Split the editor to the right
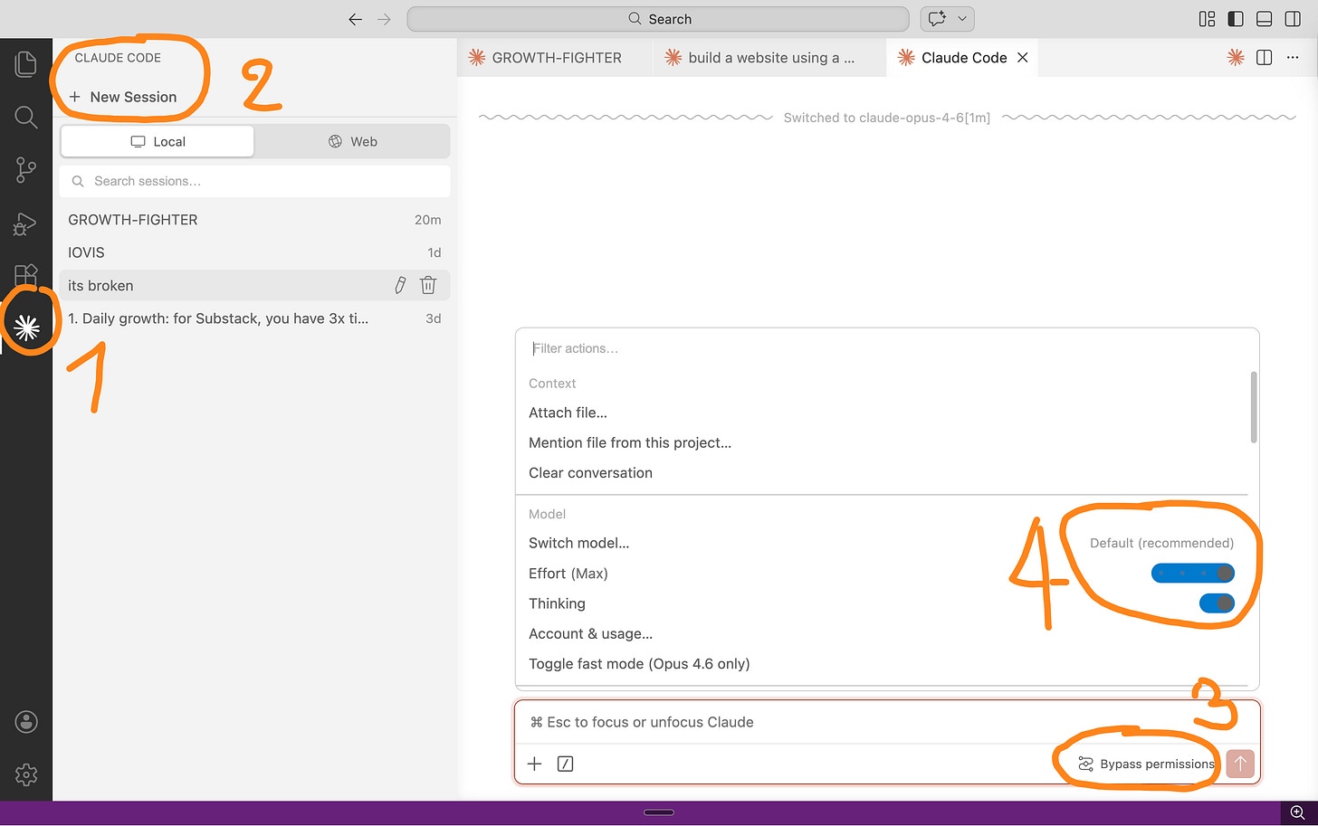 (1265, 58)
